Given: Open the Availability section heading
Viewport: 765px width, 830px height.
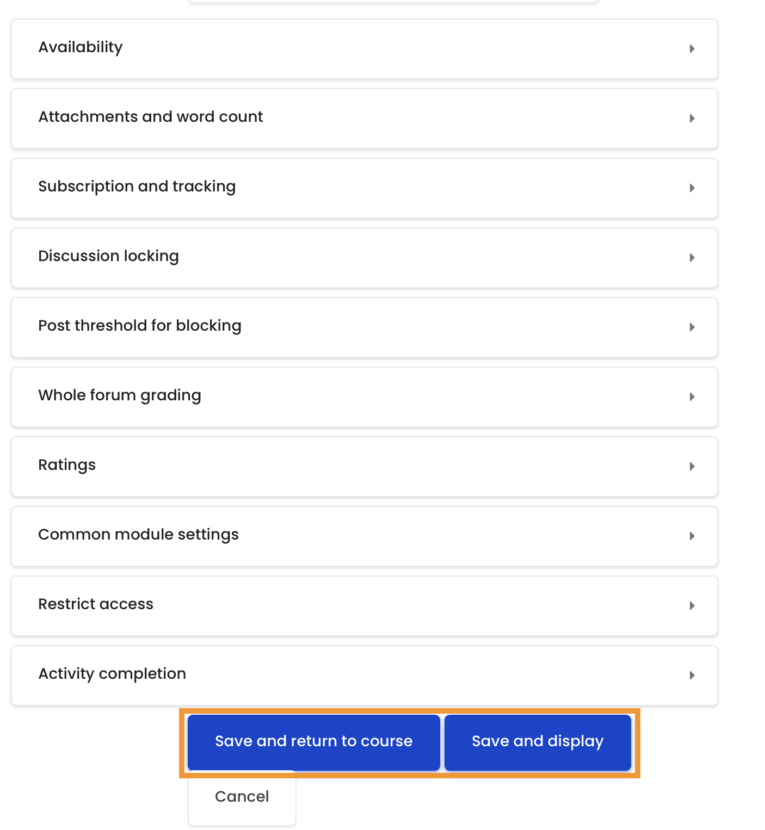Looking at the screenshot, I should pos(81,47).
